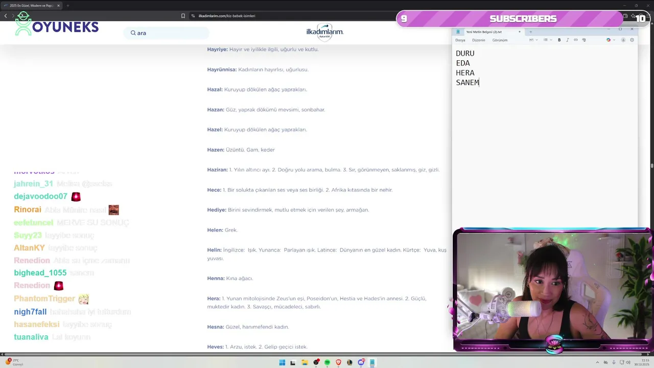This screenshot has width=654, height=368.
Task: Click the name 'Haziran:' in the list
Action: point(217,170)
